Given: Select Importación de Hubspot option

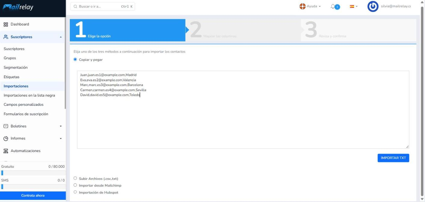Looking at the screenshot, I should [75, 192].
